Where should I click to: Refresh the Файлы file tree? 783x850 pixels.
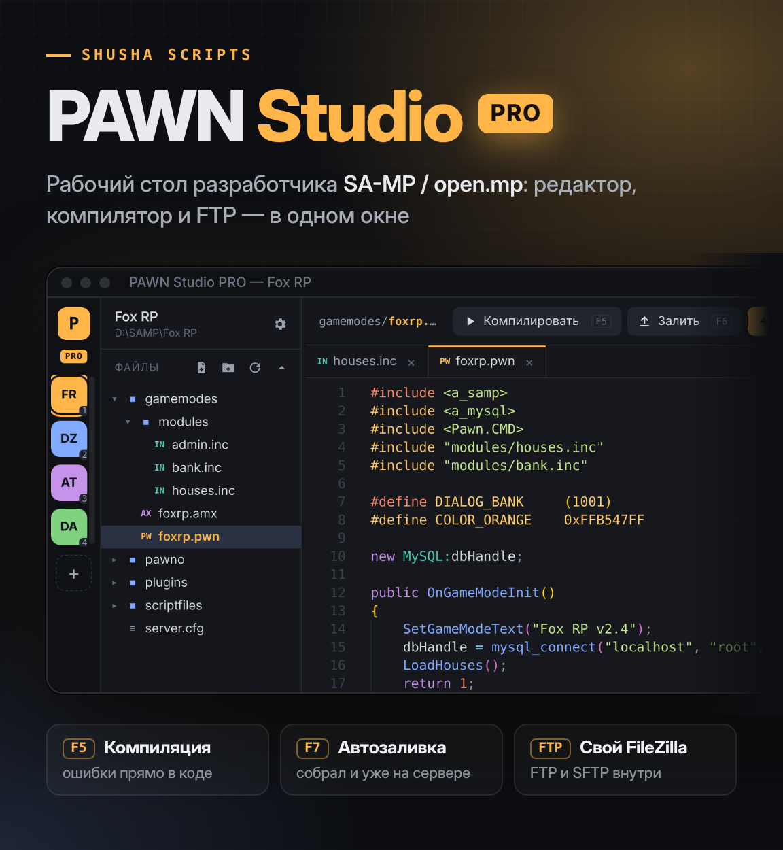point(255,368)
